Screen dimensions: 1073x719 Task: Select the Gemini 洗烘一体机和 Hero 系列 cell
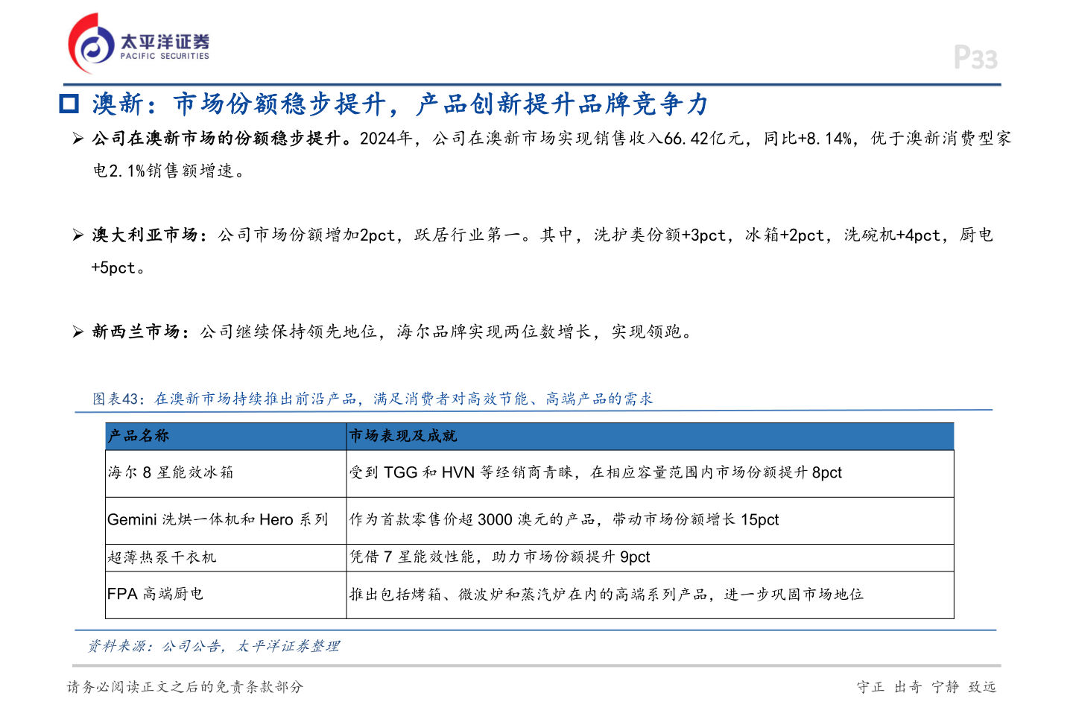click(x=218, y=519)
